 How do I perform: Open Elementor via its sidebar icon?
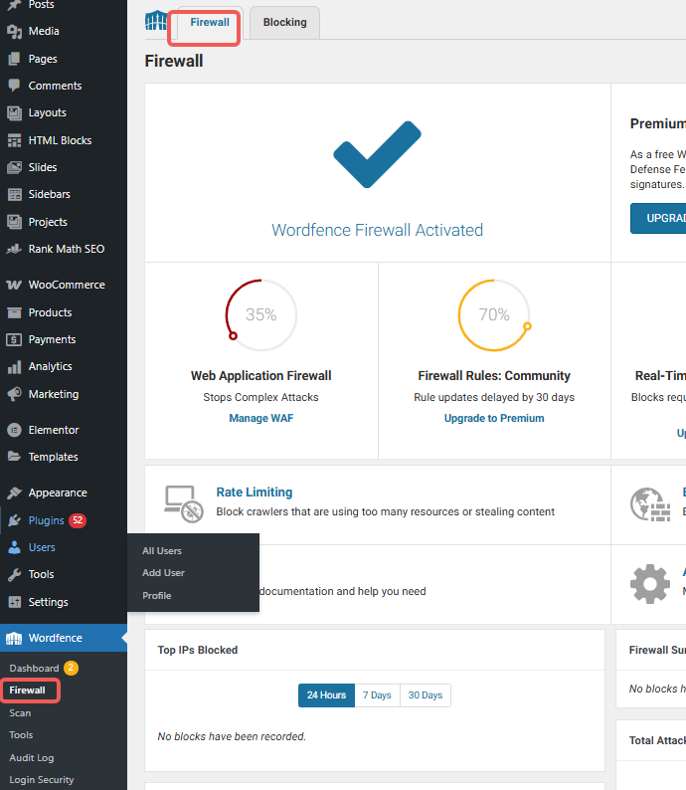tap(14, 430)
